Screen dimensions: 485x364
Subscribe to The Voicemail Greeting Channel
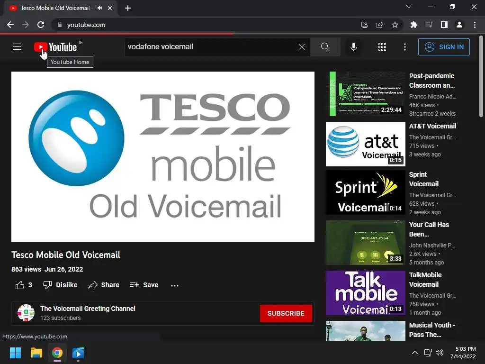point(286,313)
